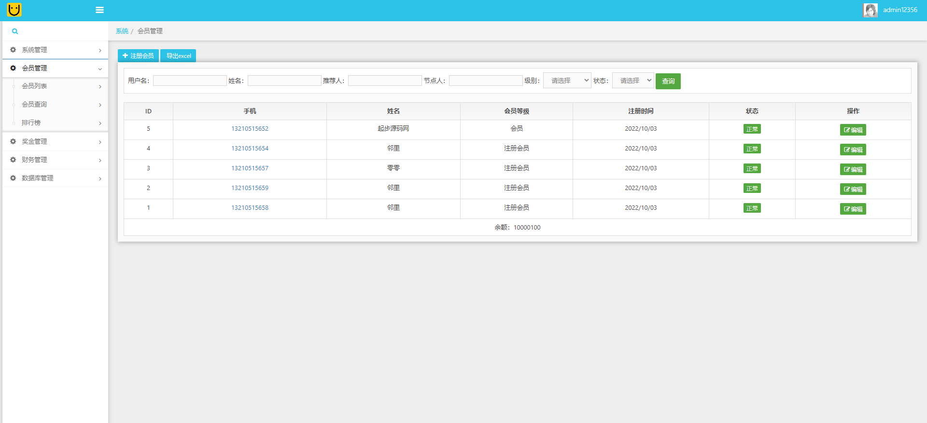Expand the 财务管理 chevron
Screen dimensions: 927x423
tap(100, 160)
